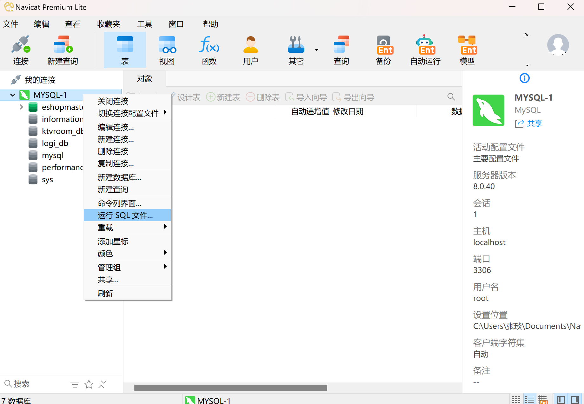
Task: Select the 对象 tab
Action: pos(145,79)
